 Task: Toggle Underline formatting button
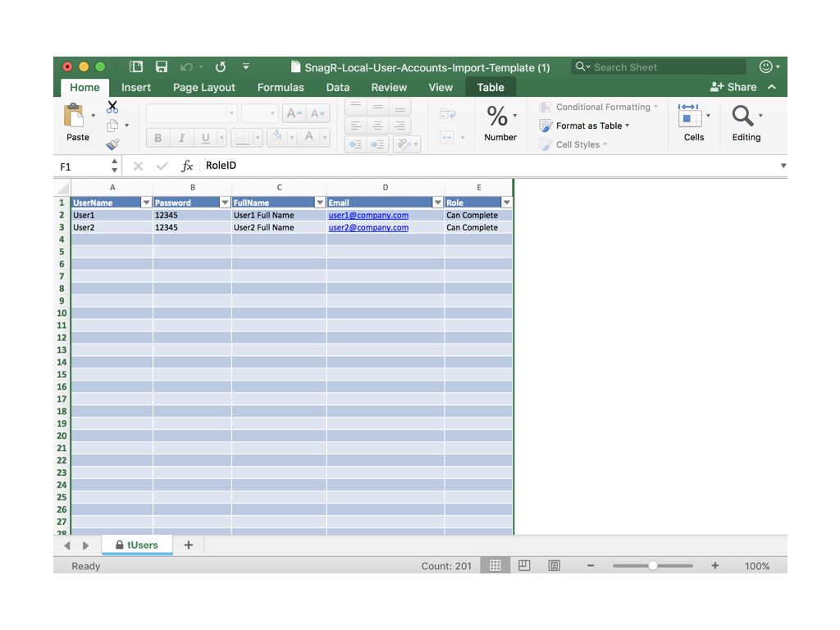(x=205, y=138)
